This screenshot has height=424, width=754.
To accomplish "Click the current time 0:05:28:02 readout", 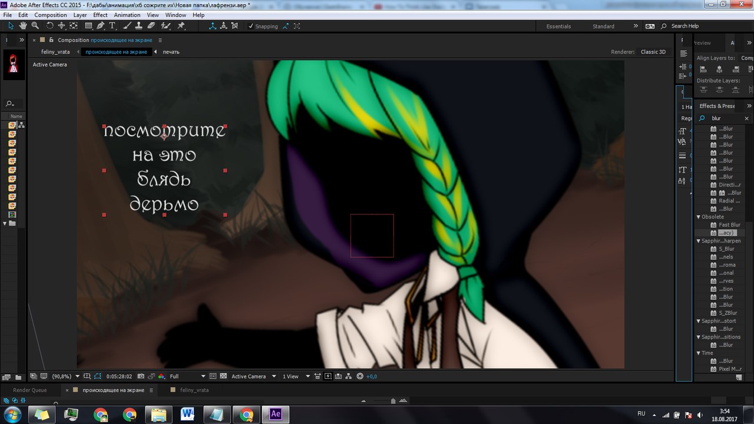I will 119,376.
